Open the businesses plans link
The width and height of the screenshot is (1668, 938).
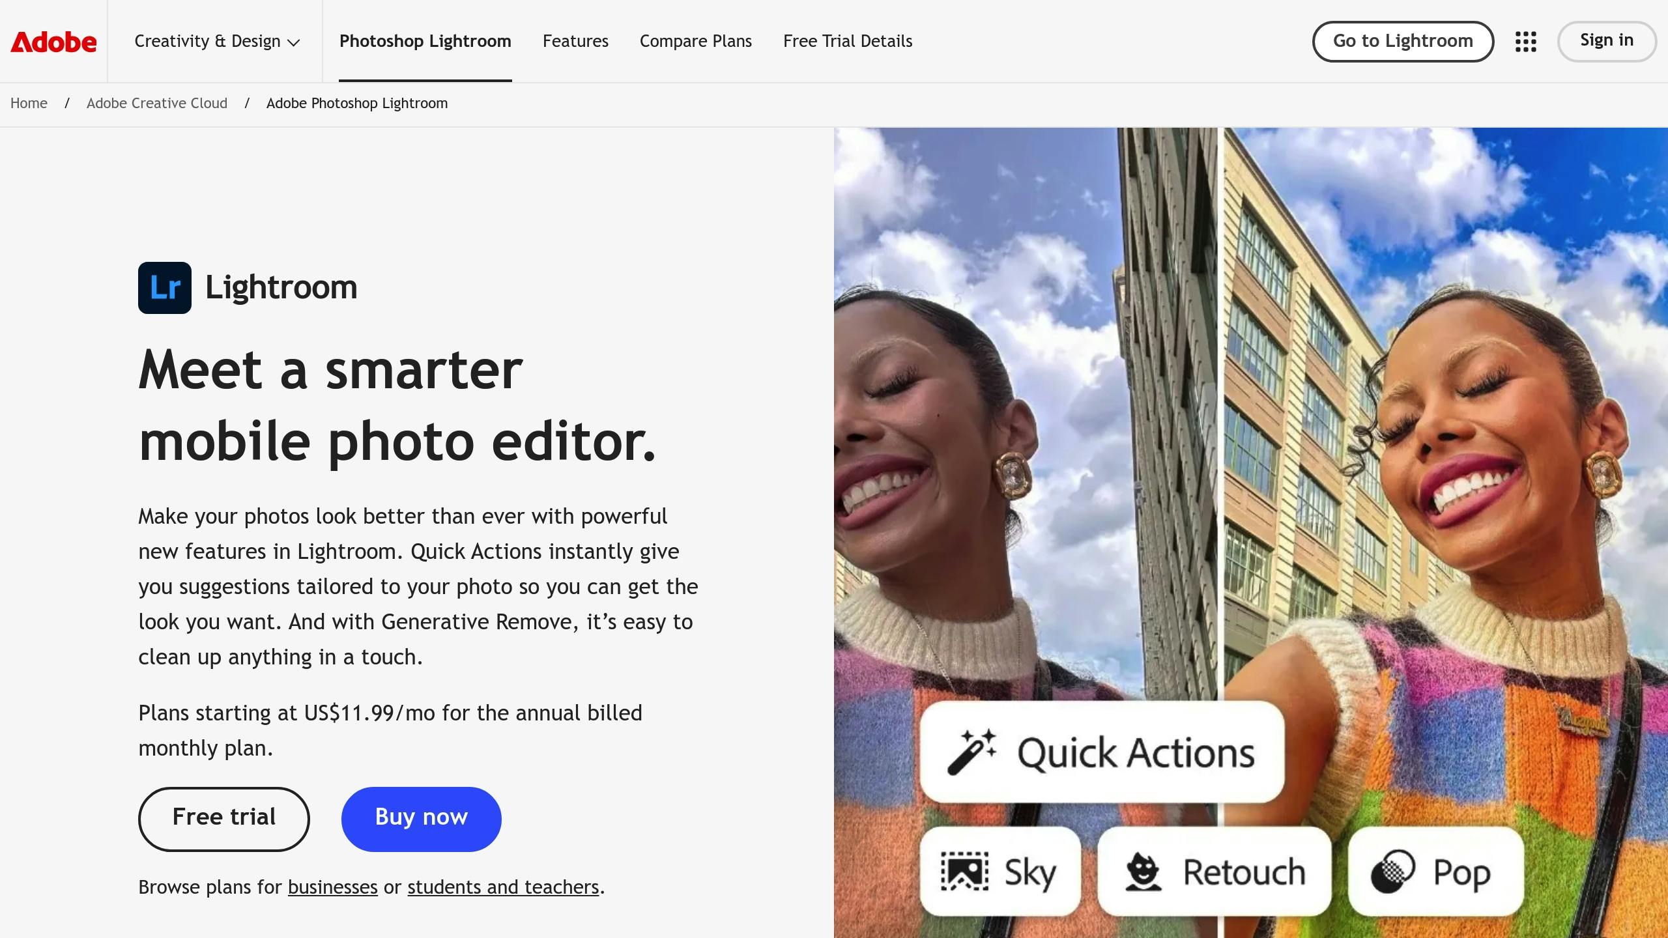(333, 887)
